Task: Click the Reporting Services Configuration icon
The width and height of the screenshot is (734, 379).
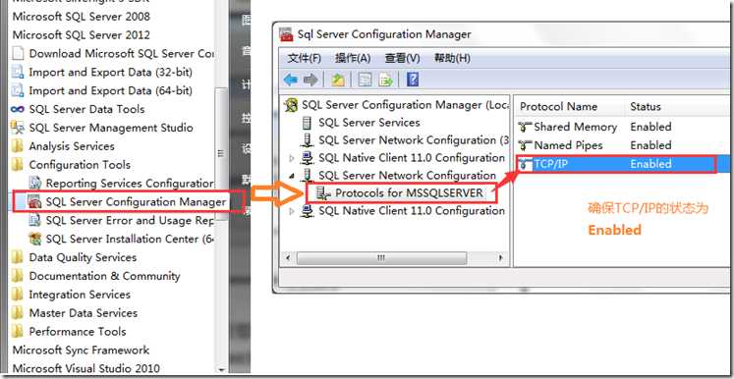Action: point(34,183)
